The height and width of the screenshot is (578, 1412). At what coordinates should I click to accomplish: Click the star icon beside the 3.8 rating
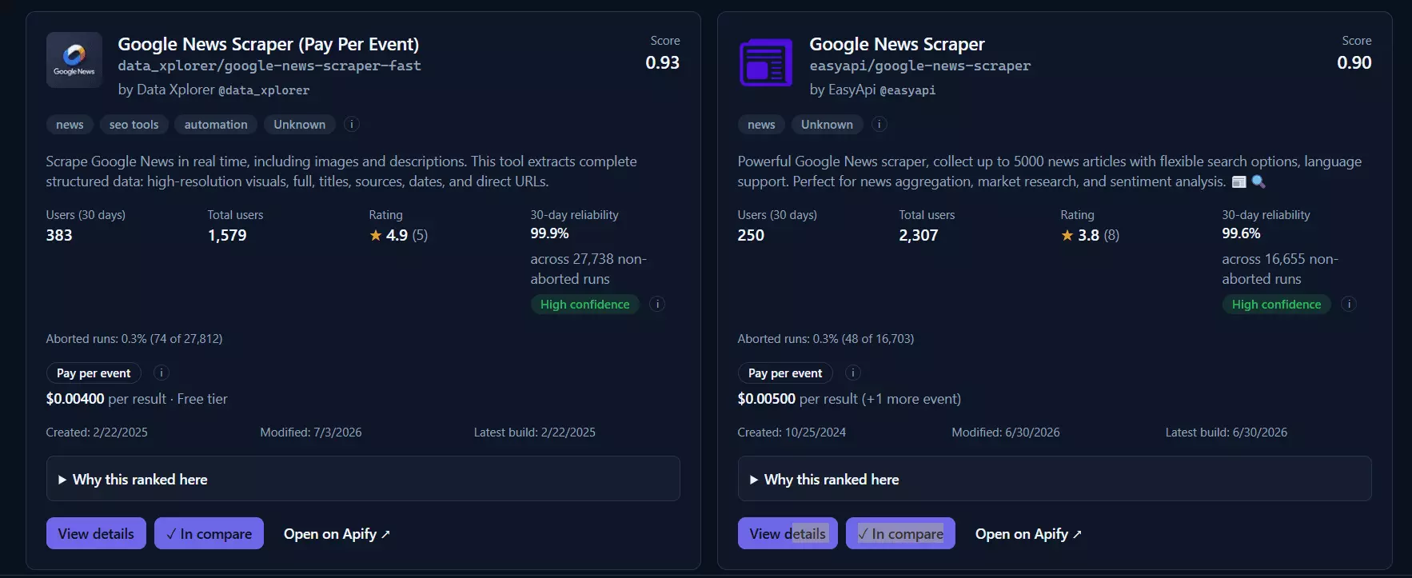1067,235
